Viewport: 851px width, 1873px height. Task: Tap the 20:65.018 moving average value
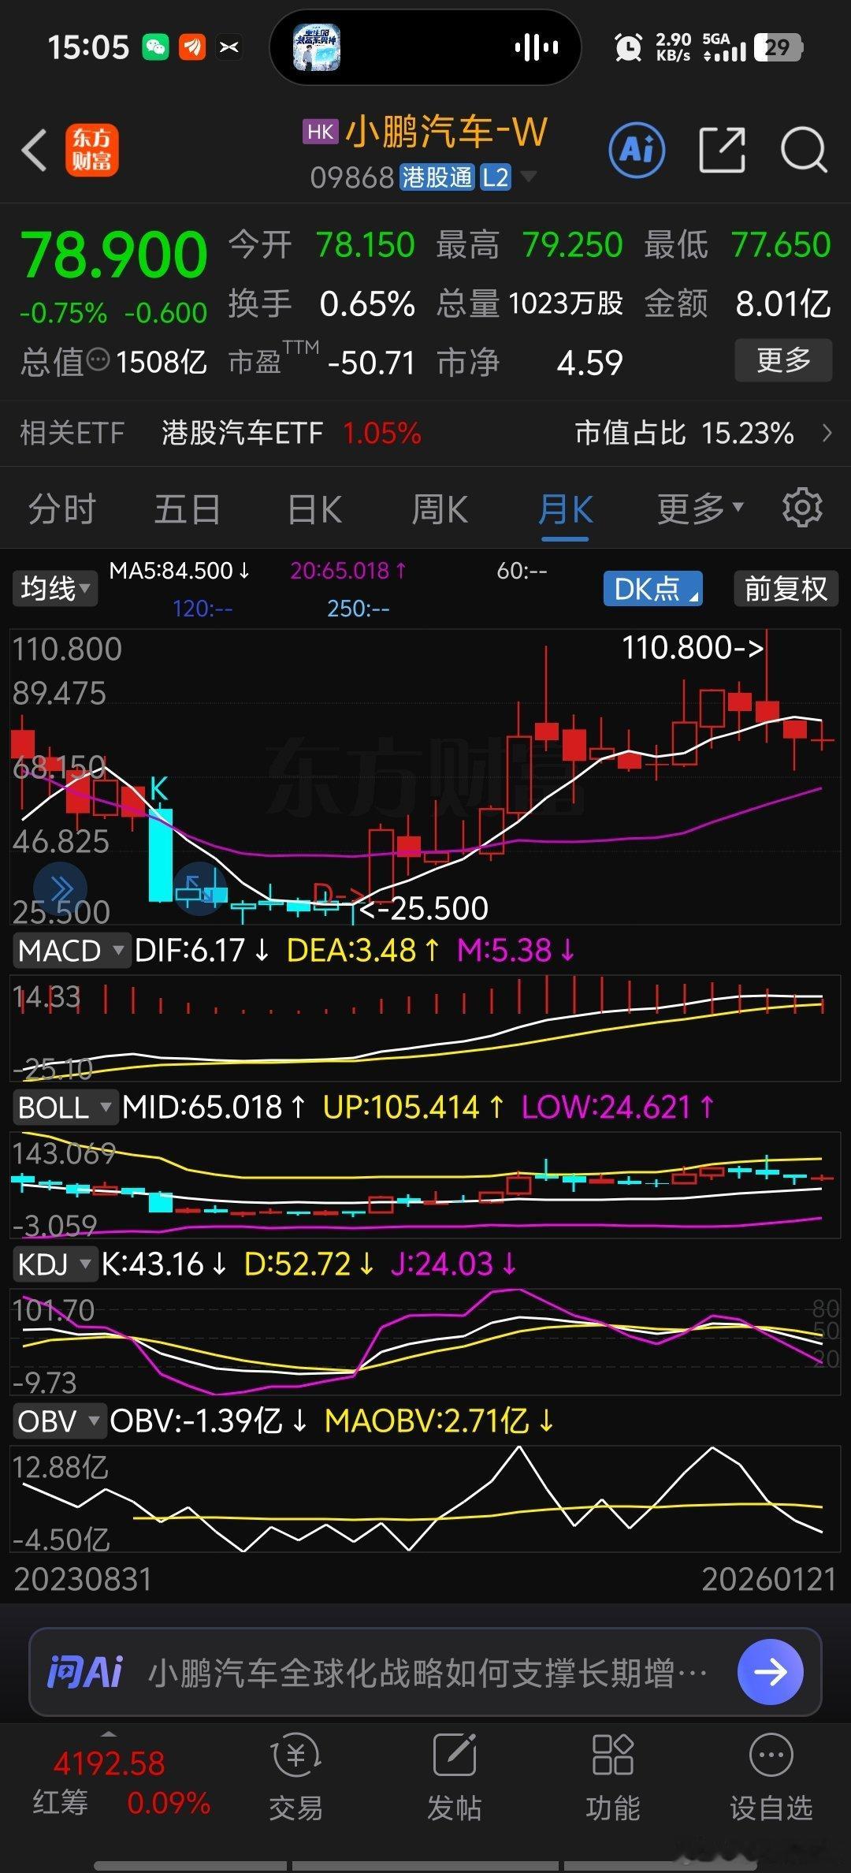(348, 570)
